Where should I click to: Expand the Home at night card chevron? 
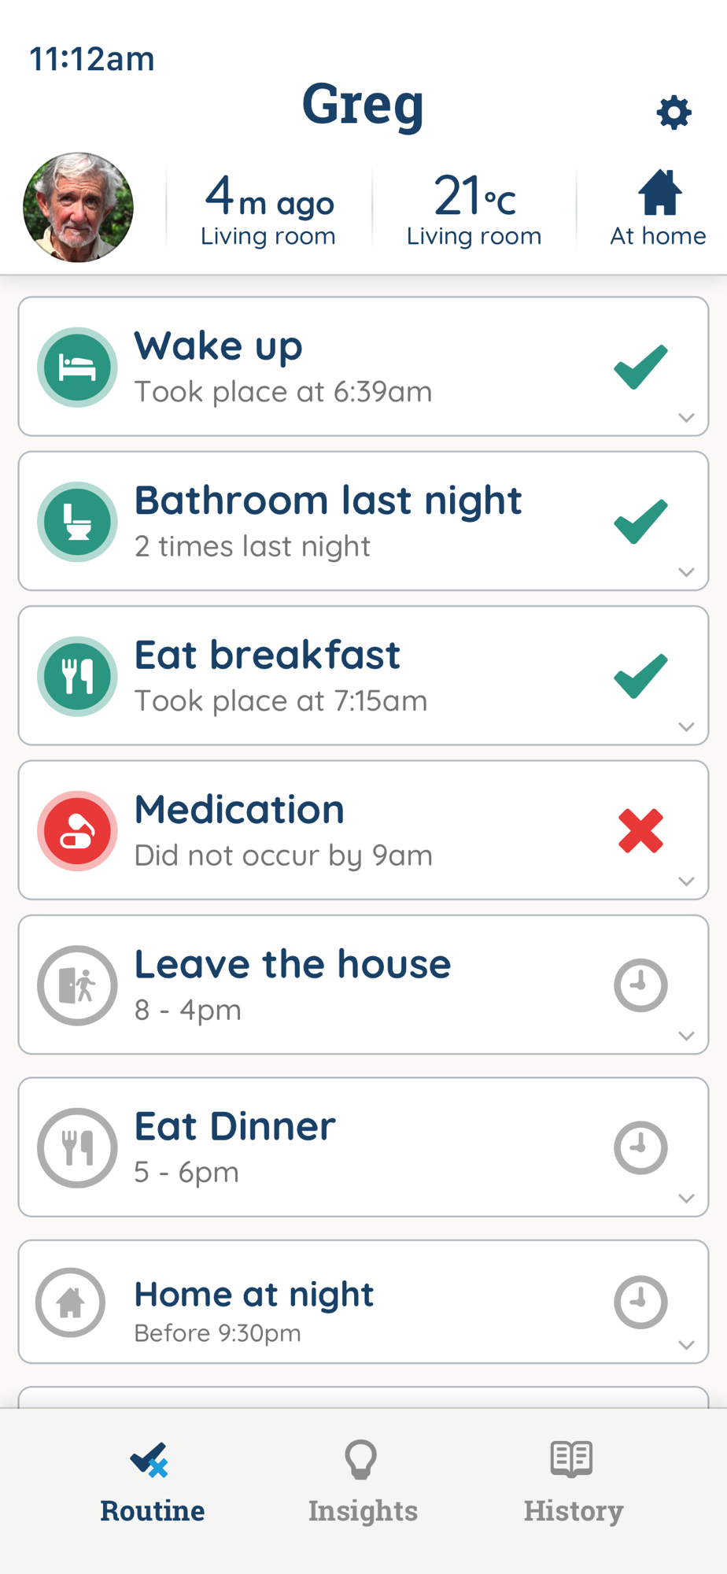coord(686,1345)
